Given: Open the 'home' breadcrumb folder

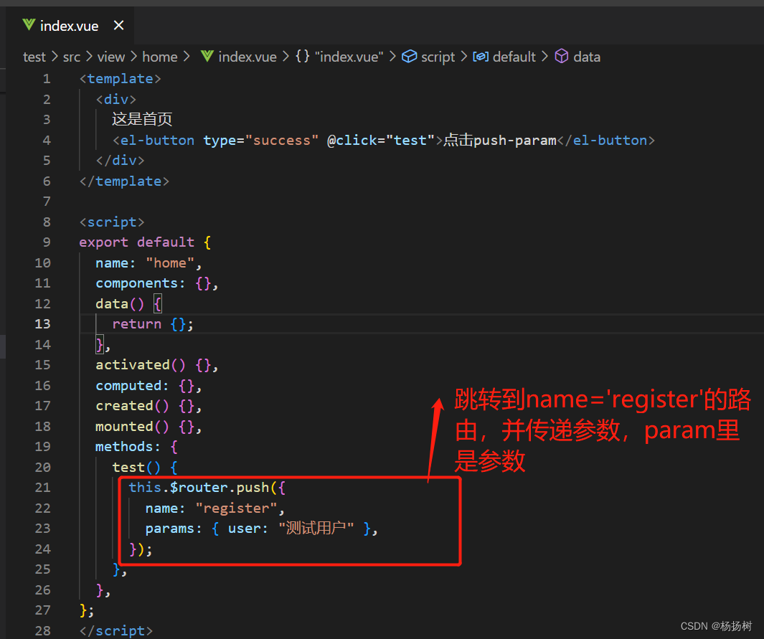Looking at the screenshot, I should [160, 57].
